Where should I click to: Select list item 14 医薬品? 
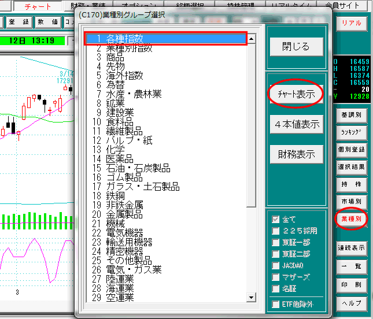click(x=166, y=159)
